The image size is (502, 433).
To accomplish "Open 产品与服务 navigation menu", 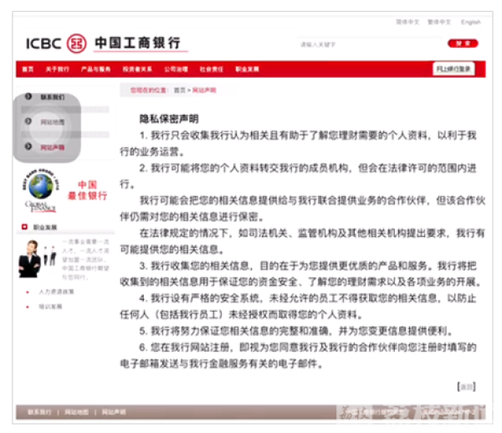I will pos(95,70).
